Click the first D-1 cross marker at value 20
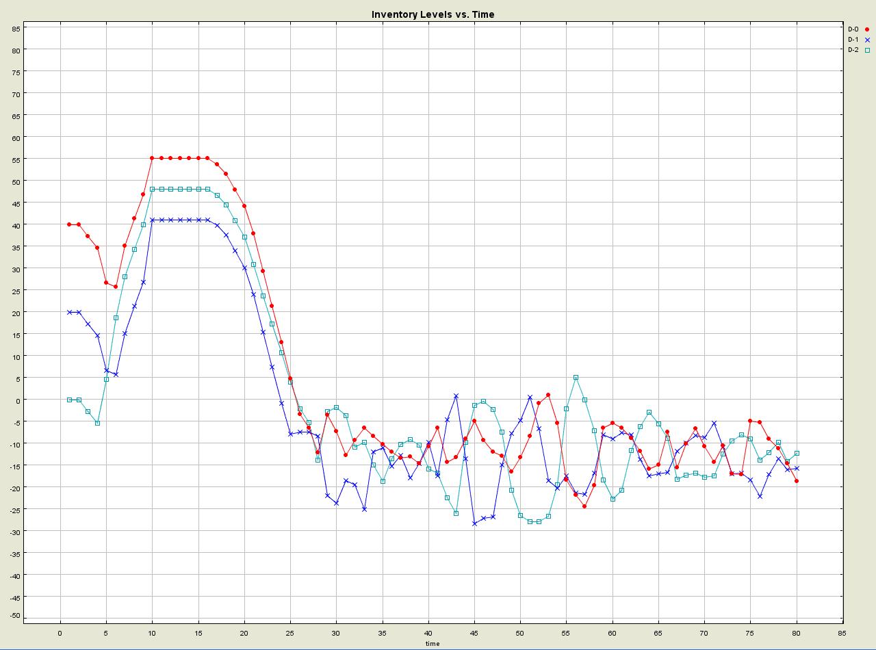 point(69,312)
